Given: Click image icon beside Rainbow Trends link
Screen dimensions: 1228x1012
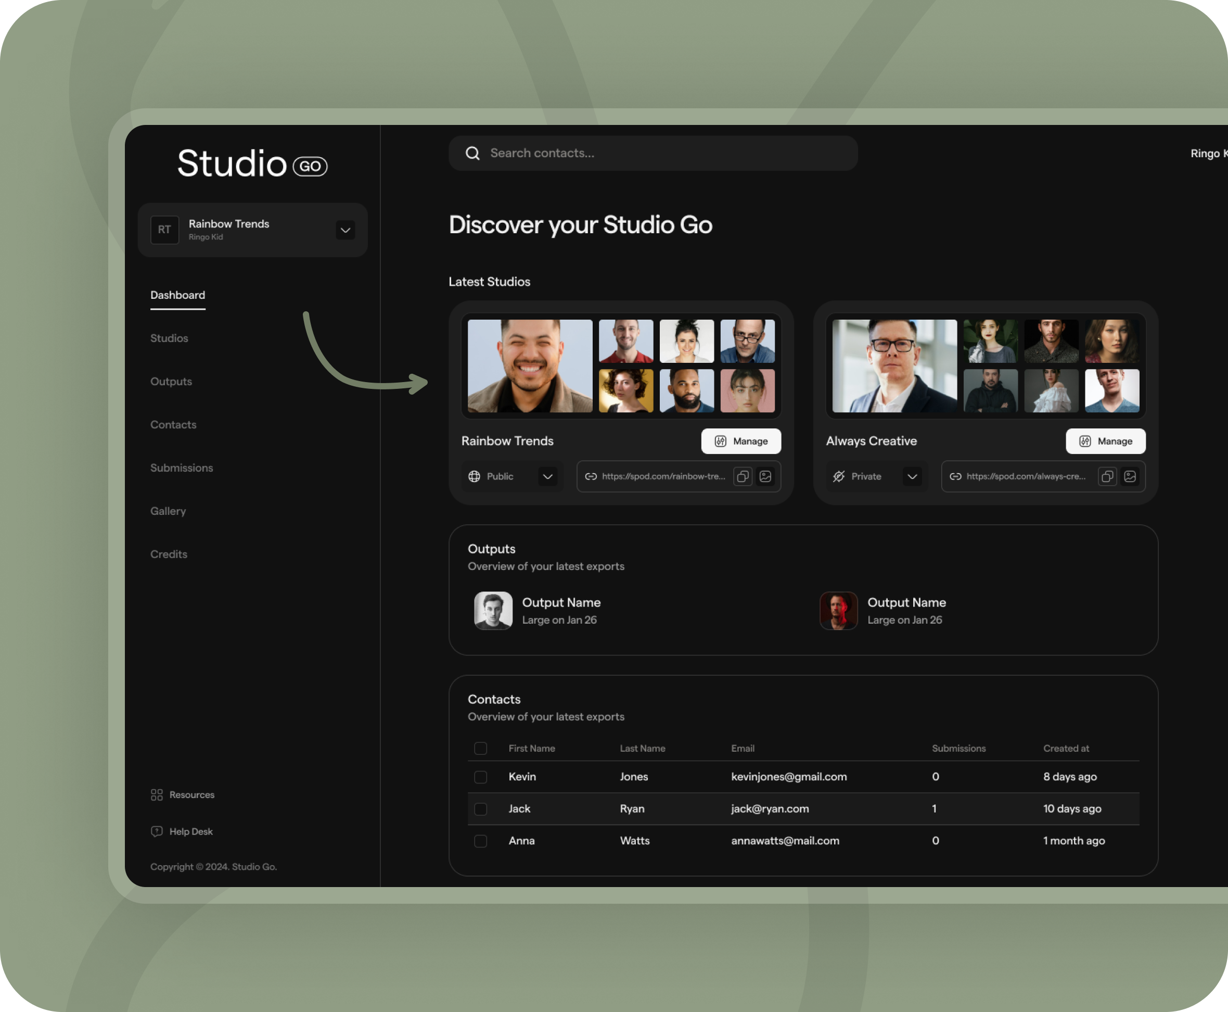Looking at the screenshot, I should pos(765,476).
